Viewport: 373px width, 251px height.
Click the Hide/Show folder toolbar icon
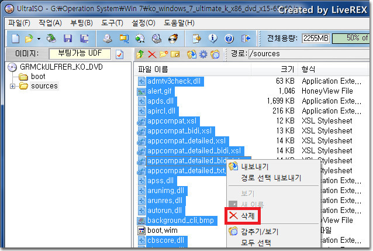[x=215, y=54]
